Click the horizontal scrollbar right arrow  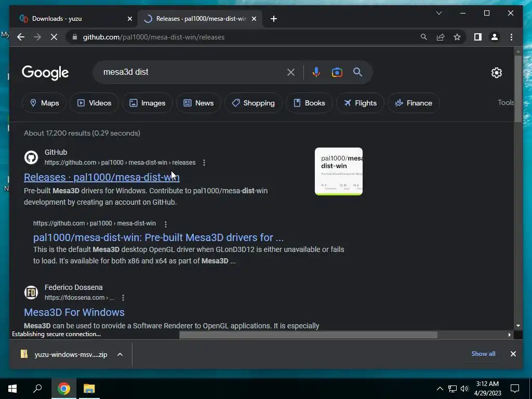click(509, 335)
